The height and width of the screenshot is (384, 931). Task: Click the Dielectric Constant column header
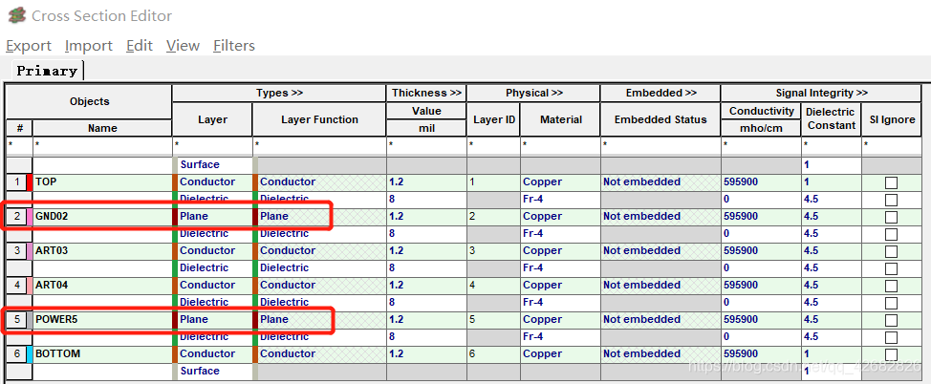pyautogui.click(x=832, y=119)
